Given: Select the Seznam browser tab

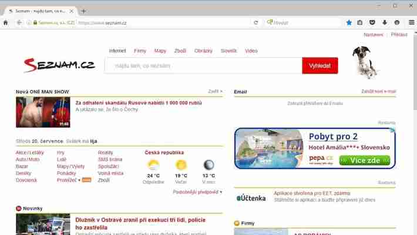Looking at the screenshot, I should 41,11.
